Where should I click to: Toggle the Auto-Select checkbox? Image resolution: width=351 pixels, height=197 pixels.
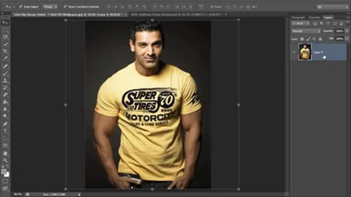click(x=21, y=7)
